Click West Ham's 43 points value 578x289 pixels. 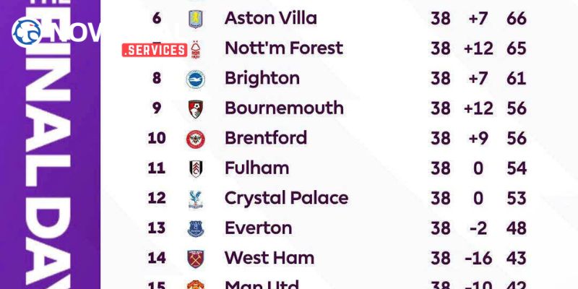(x=516, y=258)
